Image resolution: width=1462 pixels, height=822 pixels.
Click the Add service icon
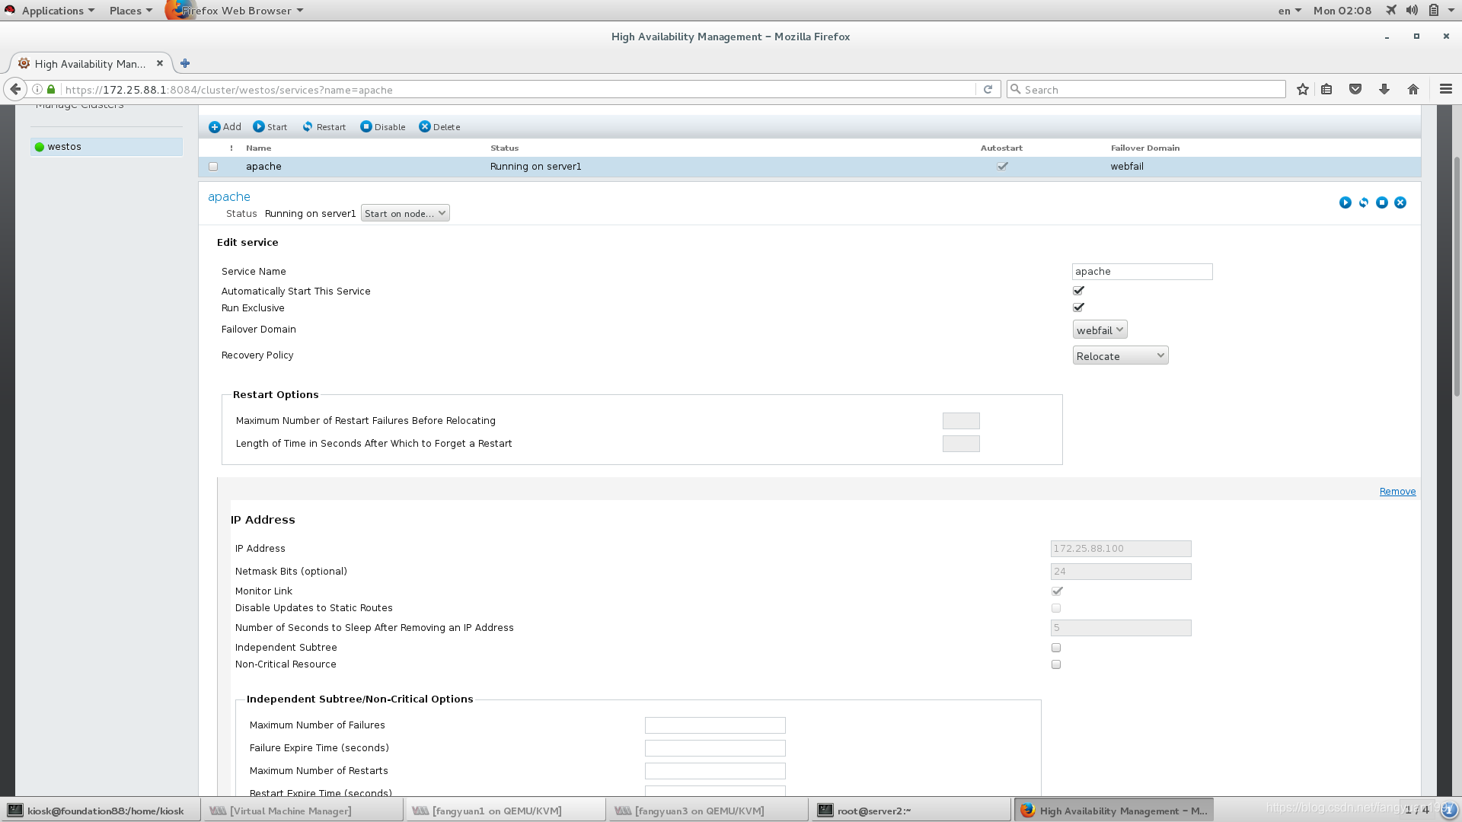[x=215, y=127]
